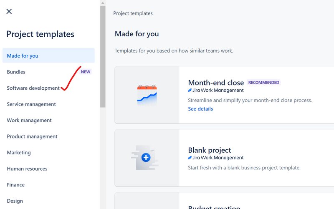Select Made for you category

pos(48,55)
